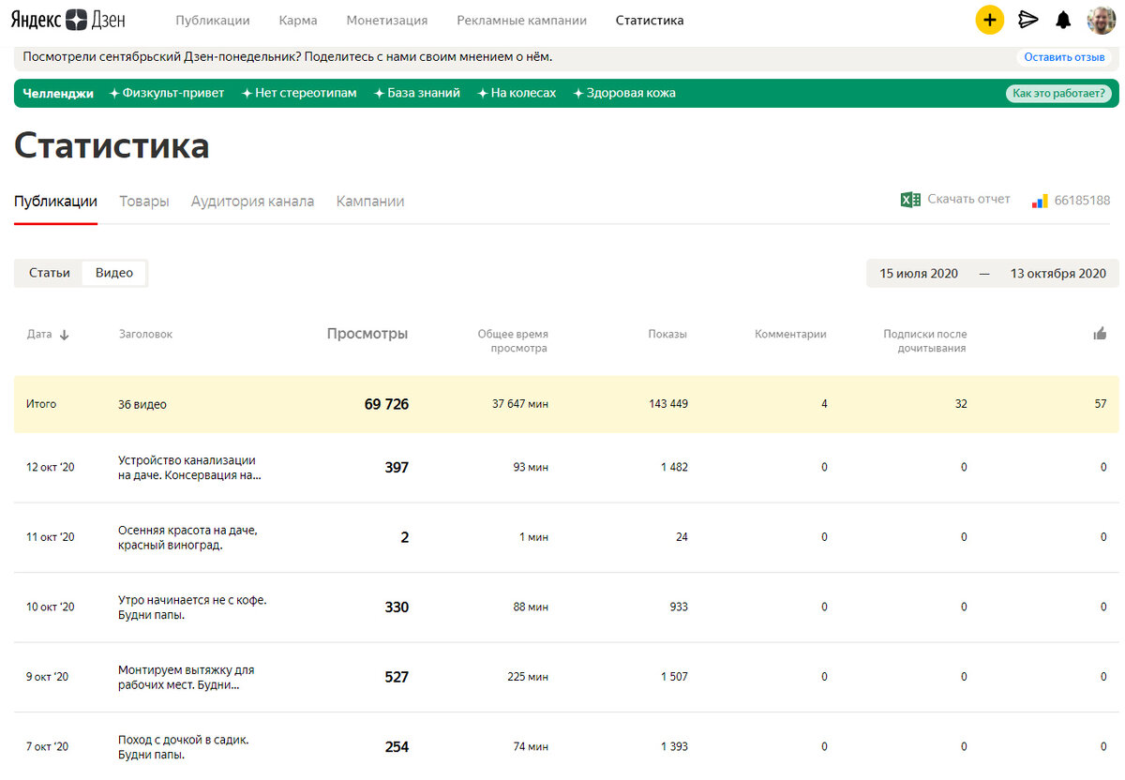
Task: Switch to Аудитория канала tab
Action: 252,201
